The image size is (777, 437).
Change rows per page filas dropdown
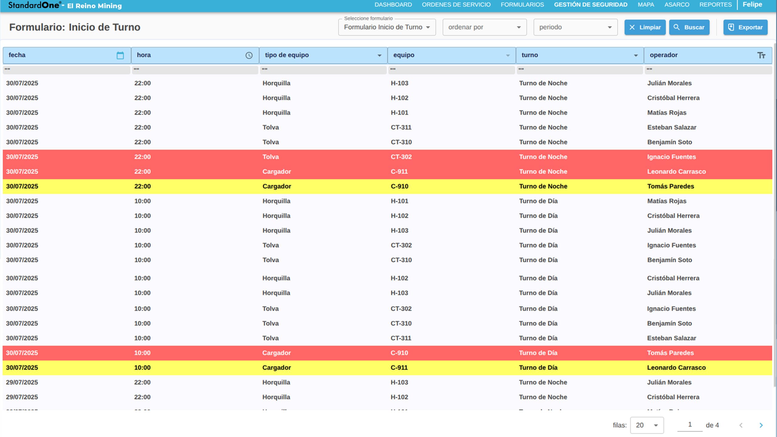[647, 425]
